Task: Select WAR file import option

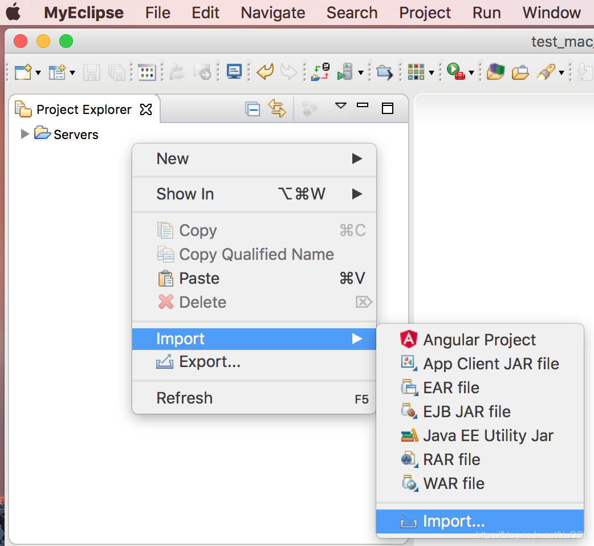Action: (480, 483)
